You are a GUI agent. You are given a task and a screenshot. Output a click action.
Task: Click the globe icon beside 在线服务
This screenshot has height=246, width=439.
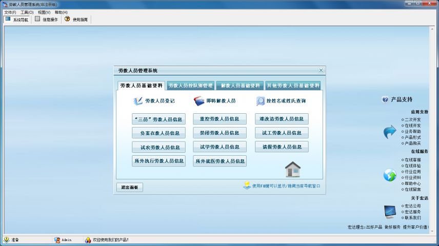(x=390, y=175)
